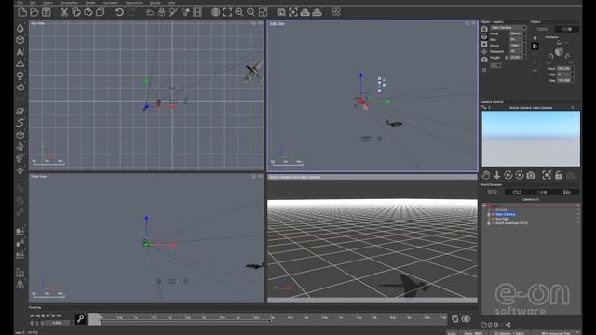
Task: Open the File menu
Action: [x=20, y=3]
